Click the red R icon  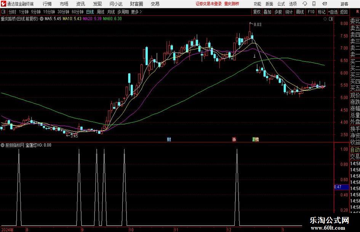pos(357,12)
